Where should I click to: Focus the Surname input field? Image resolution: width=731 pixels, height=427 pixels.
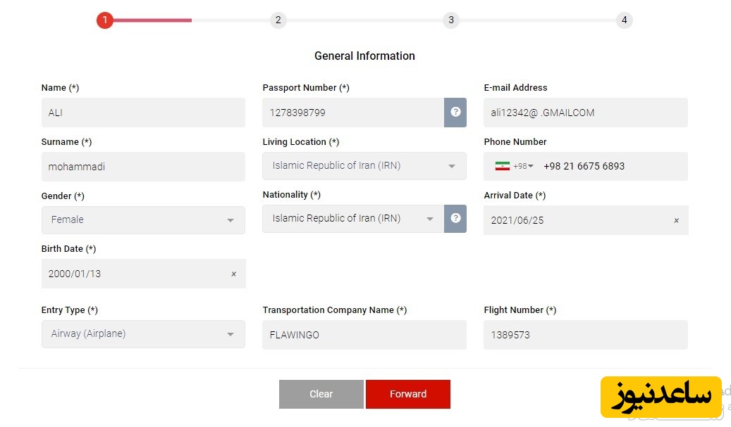tap(143, 167)
